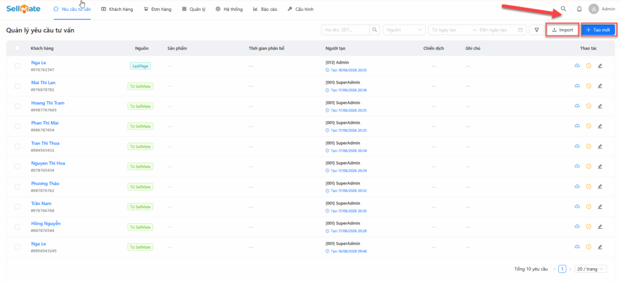Open history clock icon for Hồng Nguyễn
This screenshot has width=620, height=282.
pos(589,227)
